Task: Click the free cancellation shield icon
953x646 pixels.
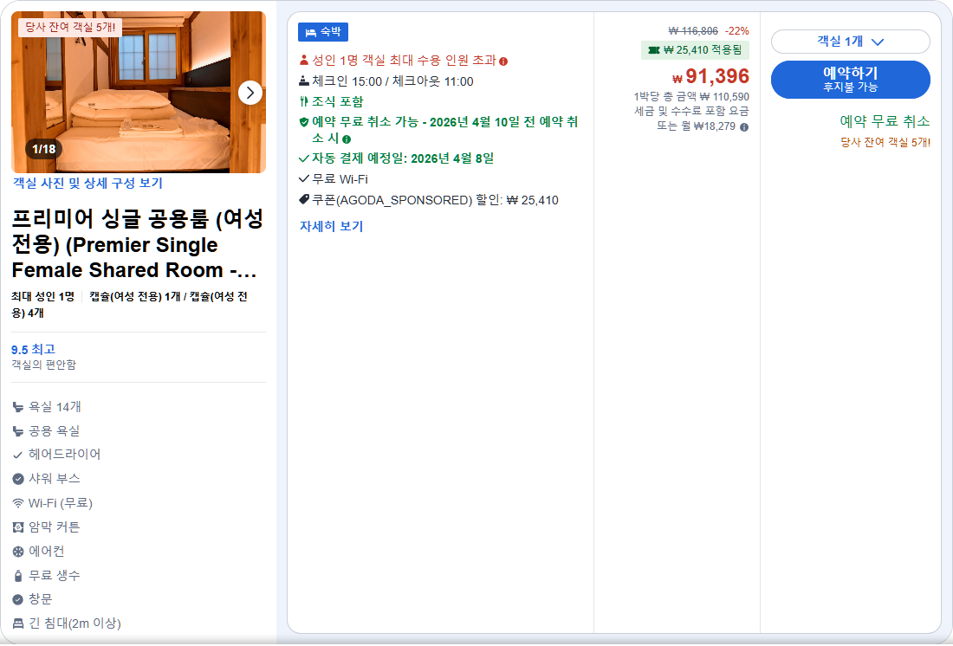Action: pyautogui.click(x=303, y=122)
